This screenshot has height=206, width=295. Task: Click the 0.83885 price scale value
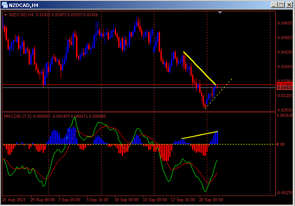click(285, 66)
